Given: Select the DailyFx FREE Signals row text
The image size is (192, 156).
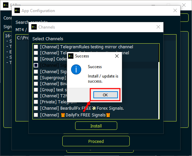Looking at the screenshot, I should click(75, 115).
